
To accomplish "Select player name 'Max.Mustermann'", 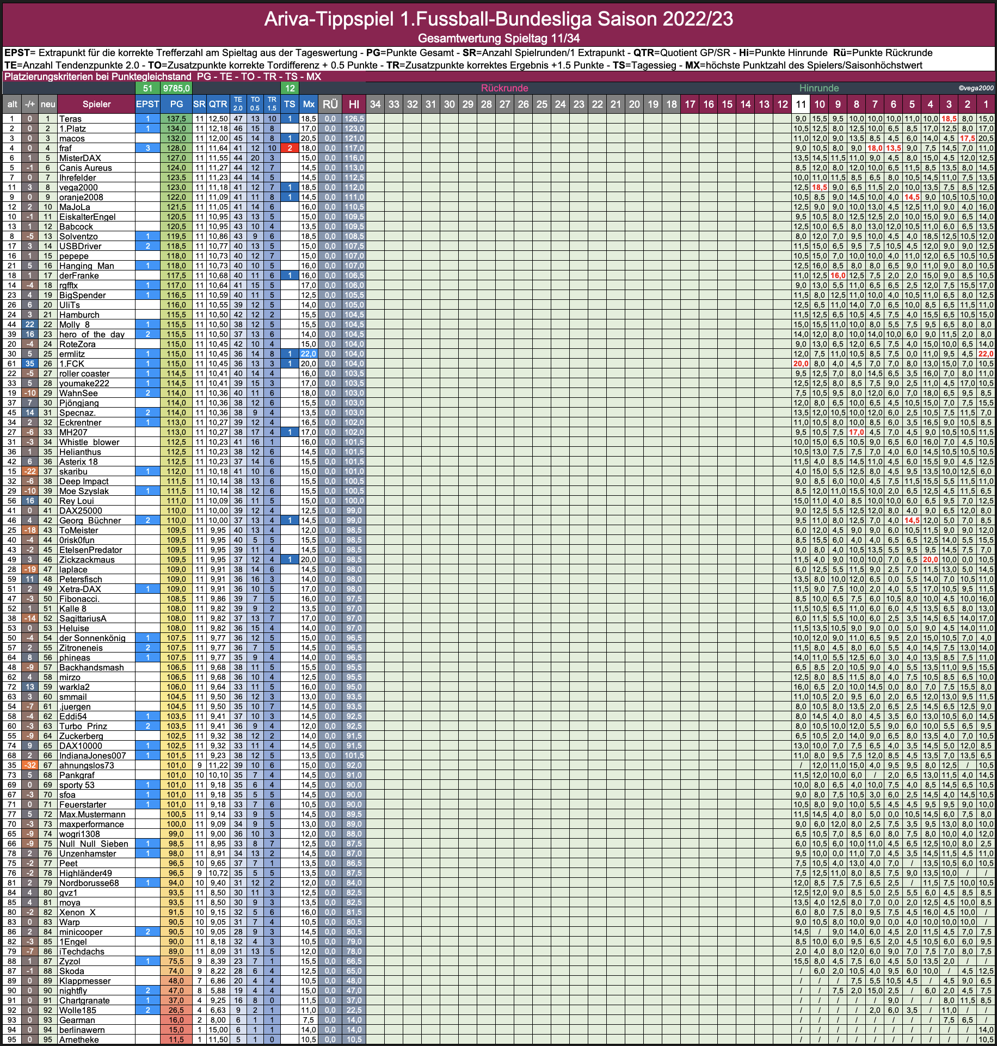I will click(x=93, y=814).
